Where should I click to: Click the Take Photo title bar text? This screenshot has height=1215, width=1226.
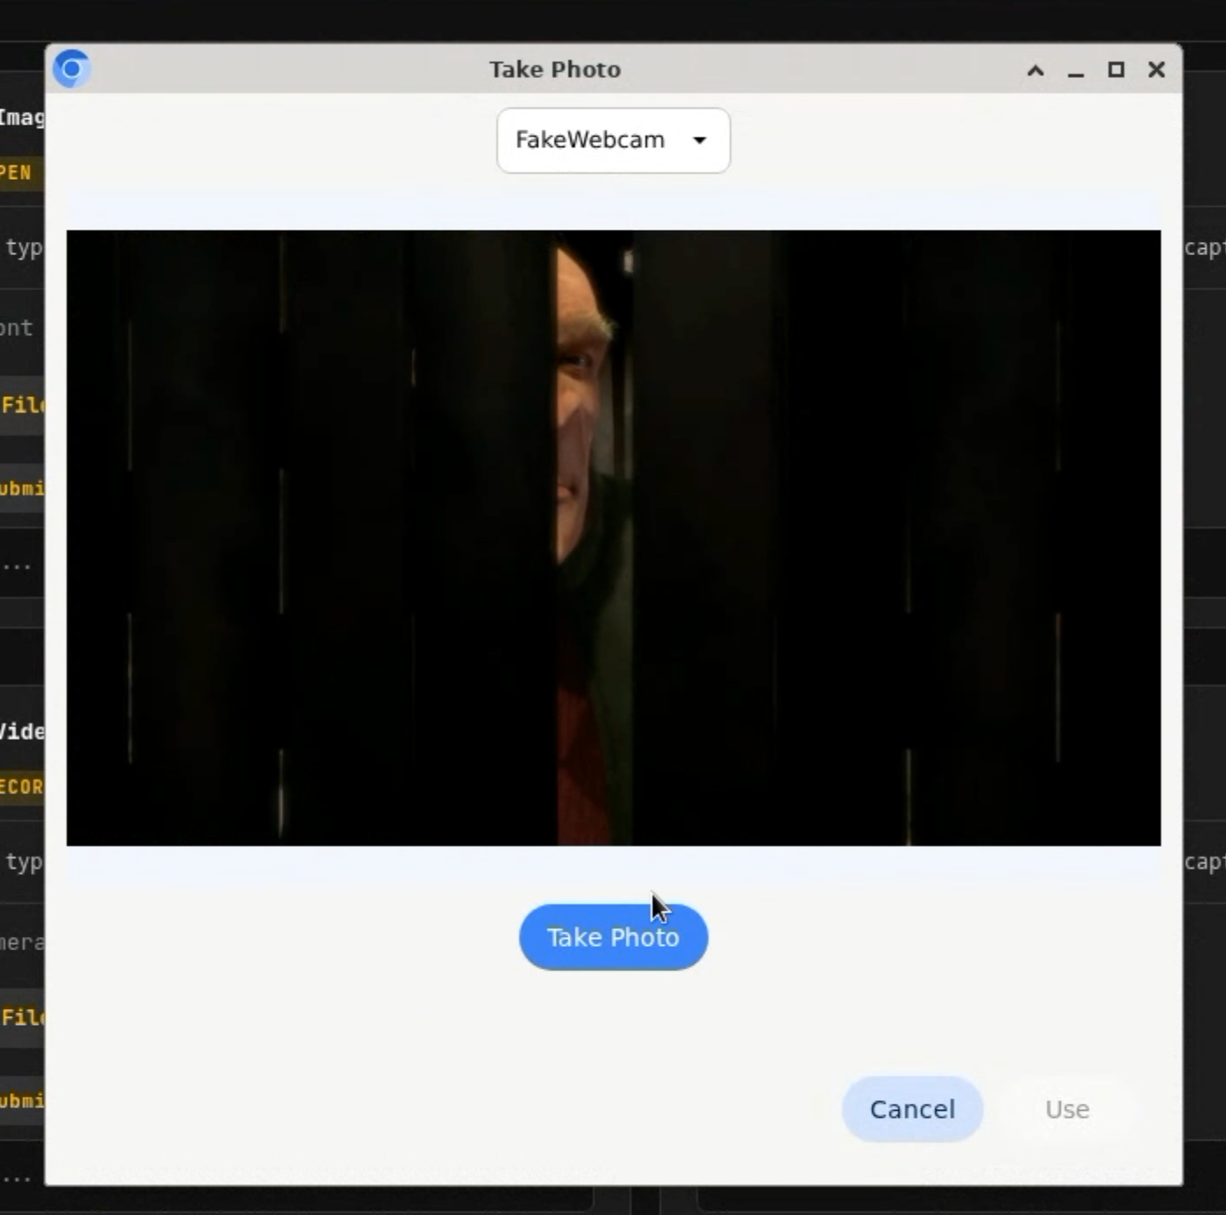tap(554, 69)
